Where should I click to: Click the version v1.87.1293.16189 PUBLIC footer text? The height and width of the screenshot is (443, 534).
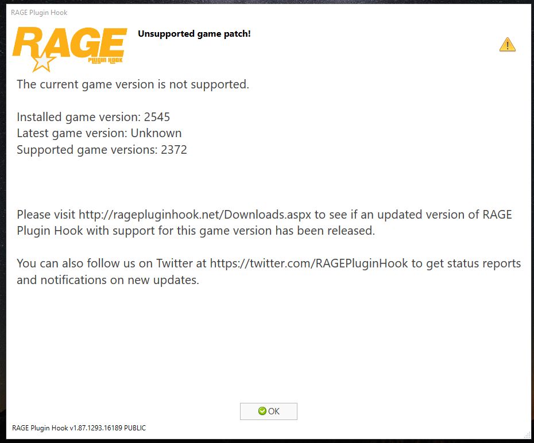[79, 428]
